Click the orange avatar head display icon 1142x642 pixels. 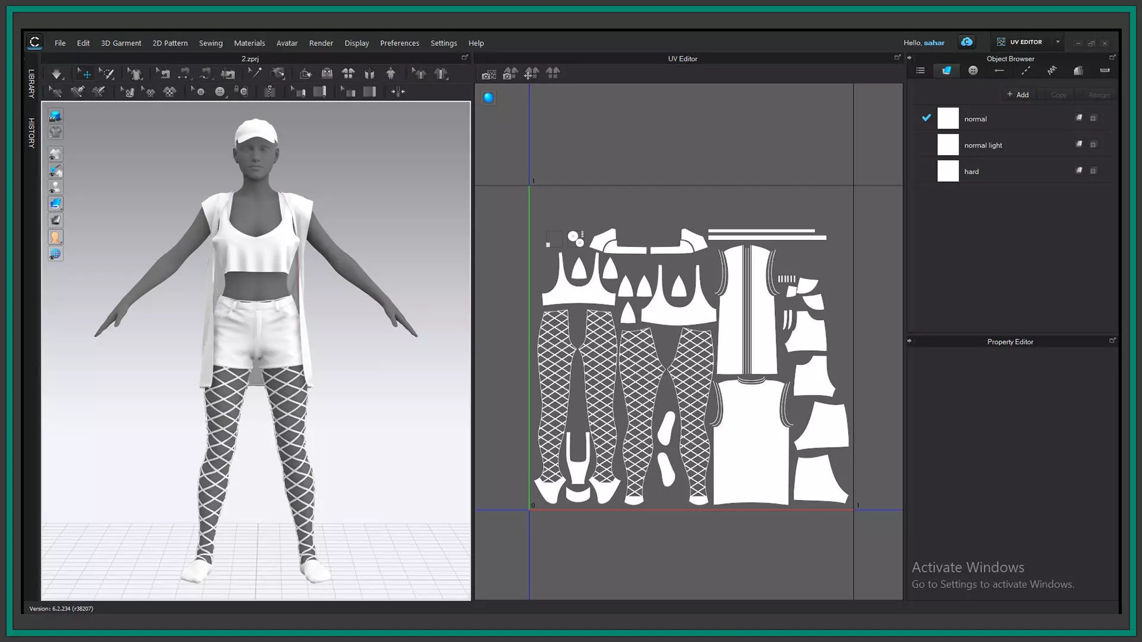coord(55,237)
